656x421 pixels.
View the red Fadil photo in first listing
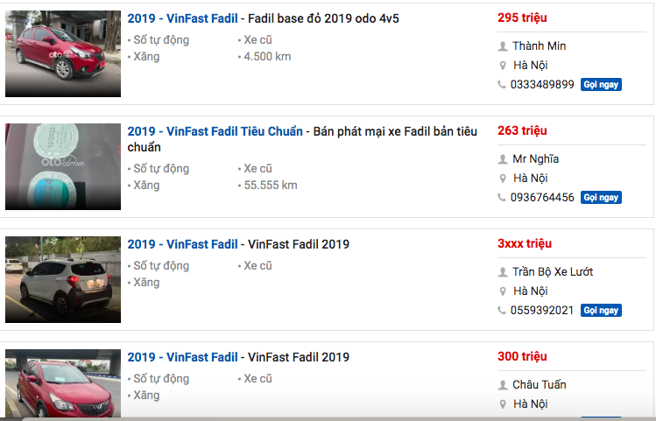click(63, 53)
